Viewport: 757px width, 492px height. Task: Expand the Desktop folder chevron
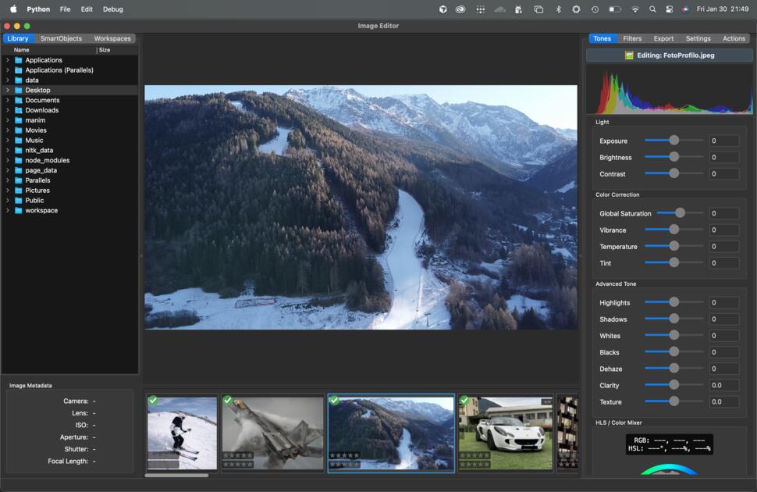8,91
